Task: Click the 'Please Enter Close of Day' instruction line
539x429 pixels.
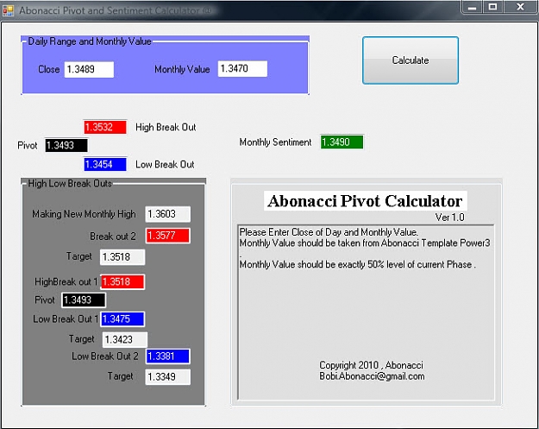Action: click(329, 232)
